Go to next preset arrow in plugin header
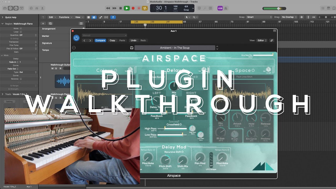The width and height of the screenshot is (336, 189). (90, 40)
